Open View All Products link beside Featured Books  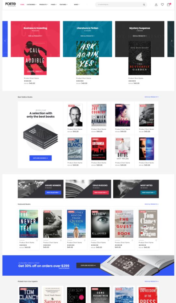pos(152,204)
